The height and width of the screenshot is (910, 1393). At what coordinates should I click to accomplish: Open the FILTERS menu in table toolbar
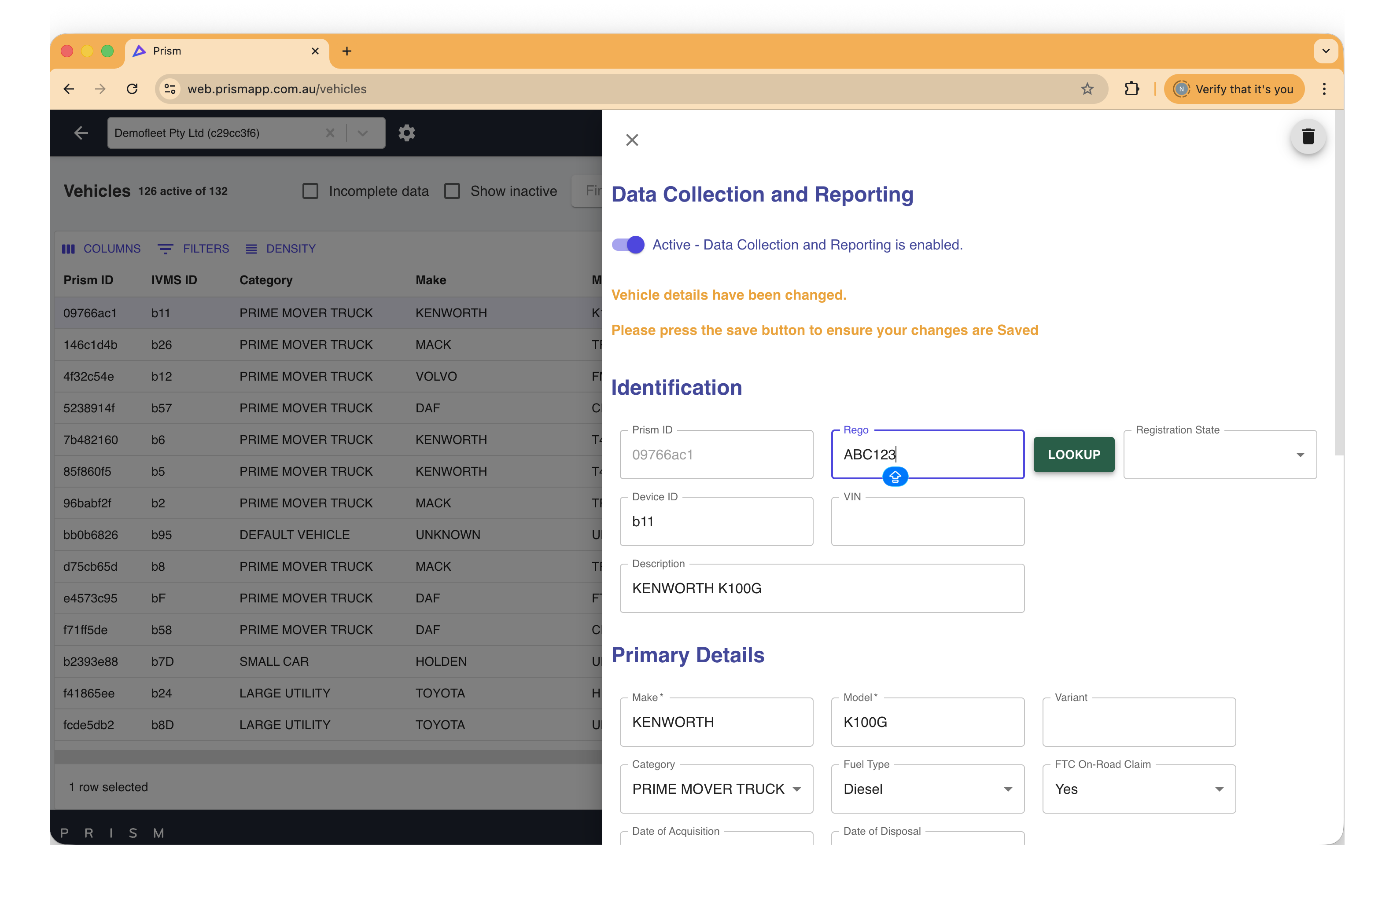[194, 249]
